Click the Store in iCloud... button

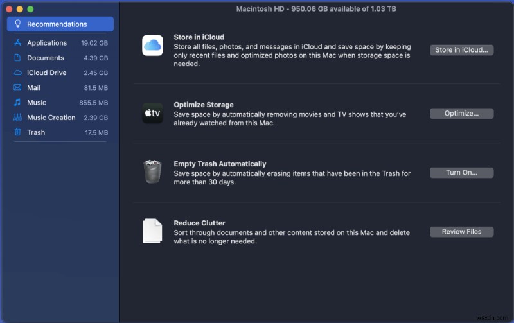coord(461,50)
